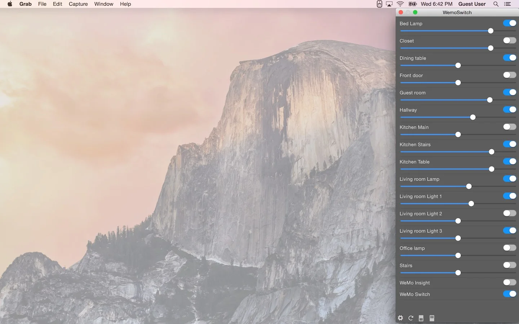Turn on the Office lamp switch
Screen dimensions: 519x324
coord(510,248)
